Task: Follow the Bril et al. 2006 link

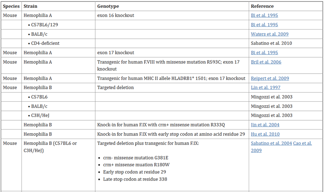Action: 266,62
